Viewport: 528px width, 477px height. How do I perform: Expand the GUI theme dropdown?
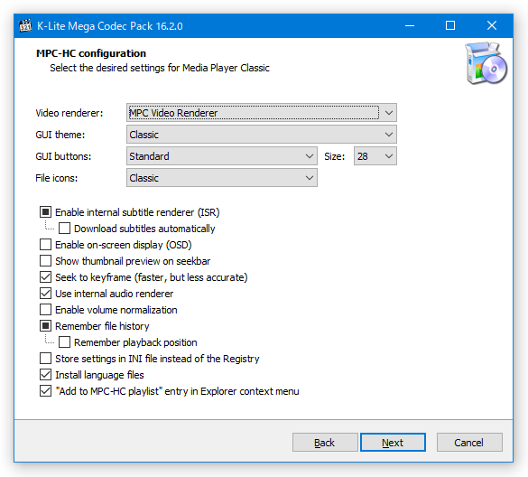tap(262, 135)
